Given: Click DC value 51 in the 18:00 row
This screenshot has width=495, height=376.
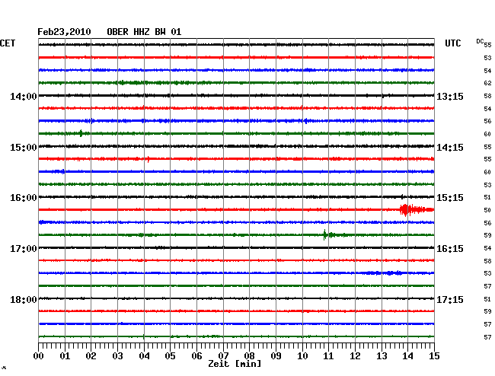Looking at the screenshot, I should tap(487, 298).
